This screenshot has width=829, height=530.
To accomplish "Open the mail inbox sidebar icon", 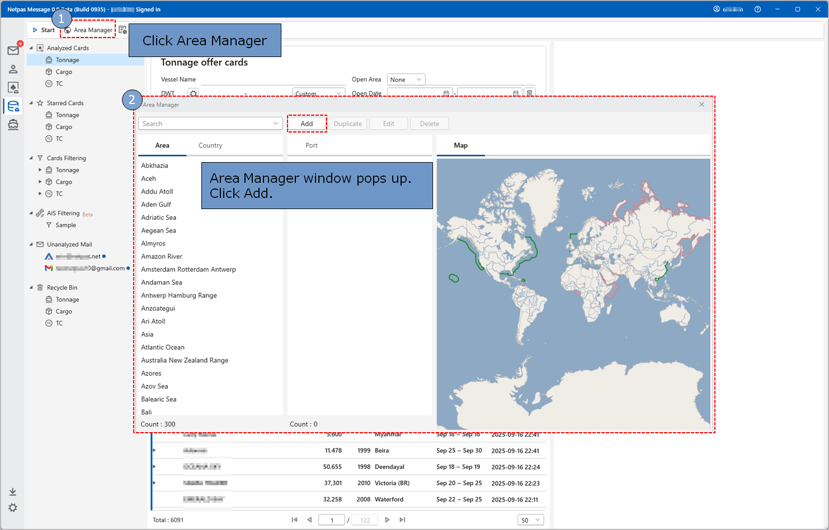I will (13, 51).
